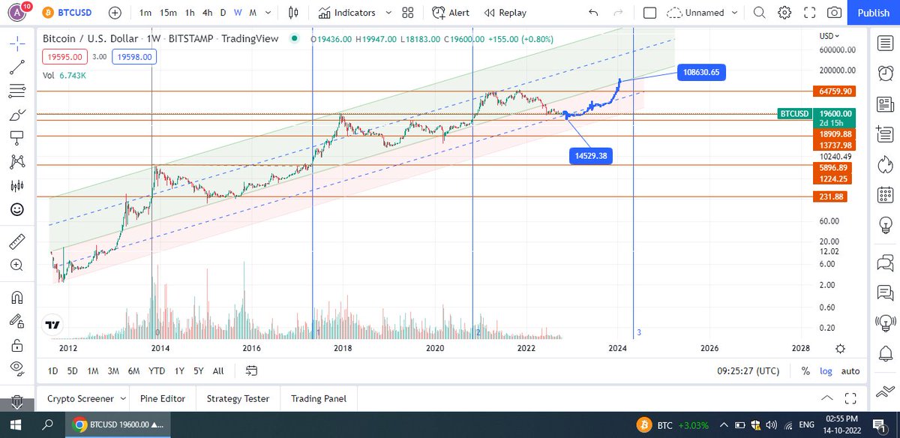
Task: Toggle the log scale option
Action: pos(826,370)
